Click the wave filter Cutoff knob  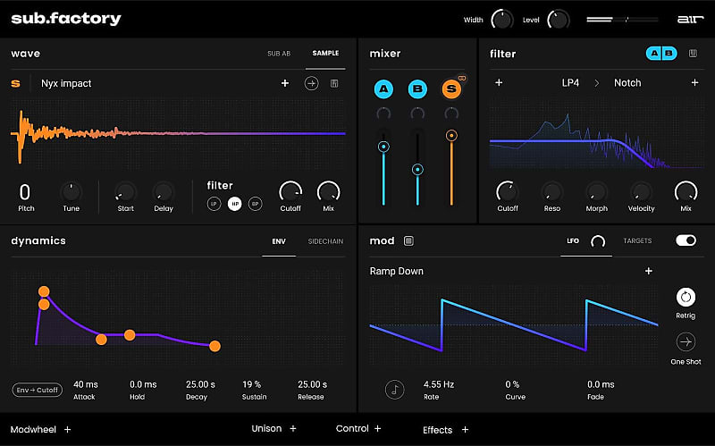[290, 191]
